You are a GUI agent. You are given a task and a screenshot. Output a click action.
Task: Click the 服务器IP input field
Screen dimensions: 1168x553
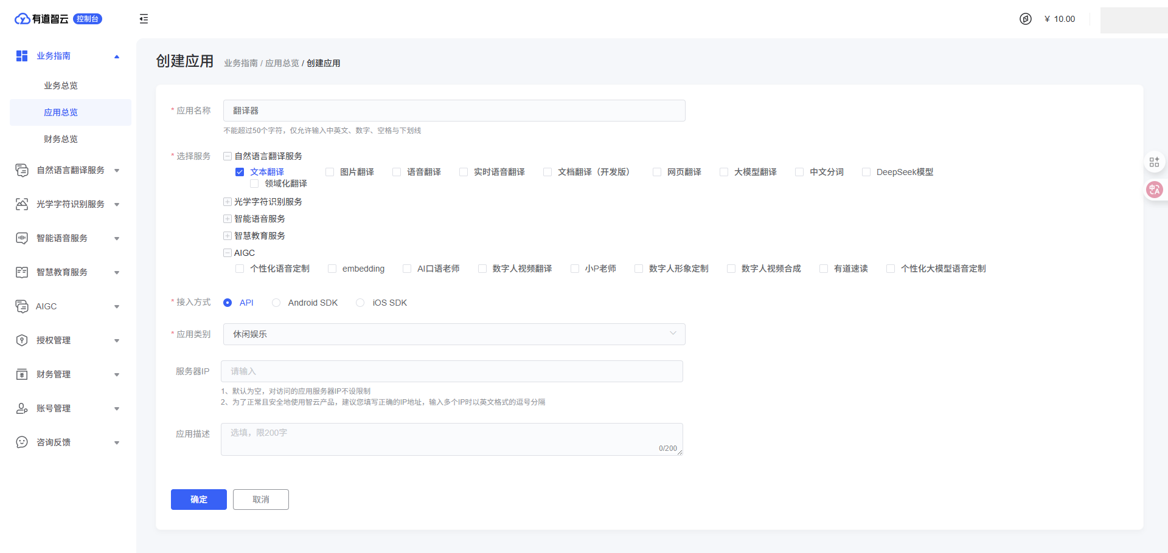451,371
